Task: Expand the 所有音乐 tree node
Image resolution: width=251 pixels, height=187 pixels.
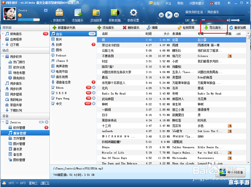Action: click(3, 34)
